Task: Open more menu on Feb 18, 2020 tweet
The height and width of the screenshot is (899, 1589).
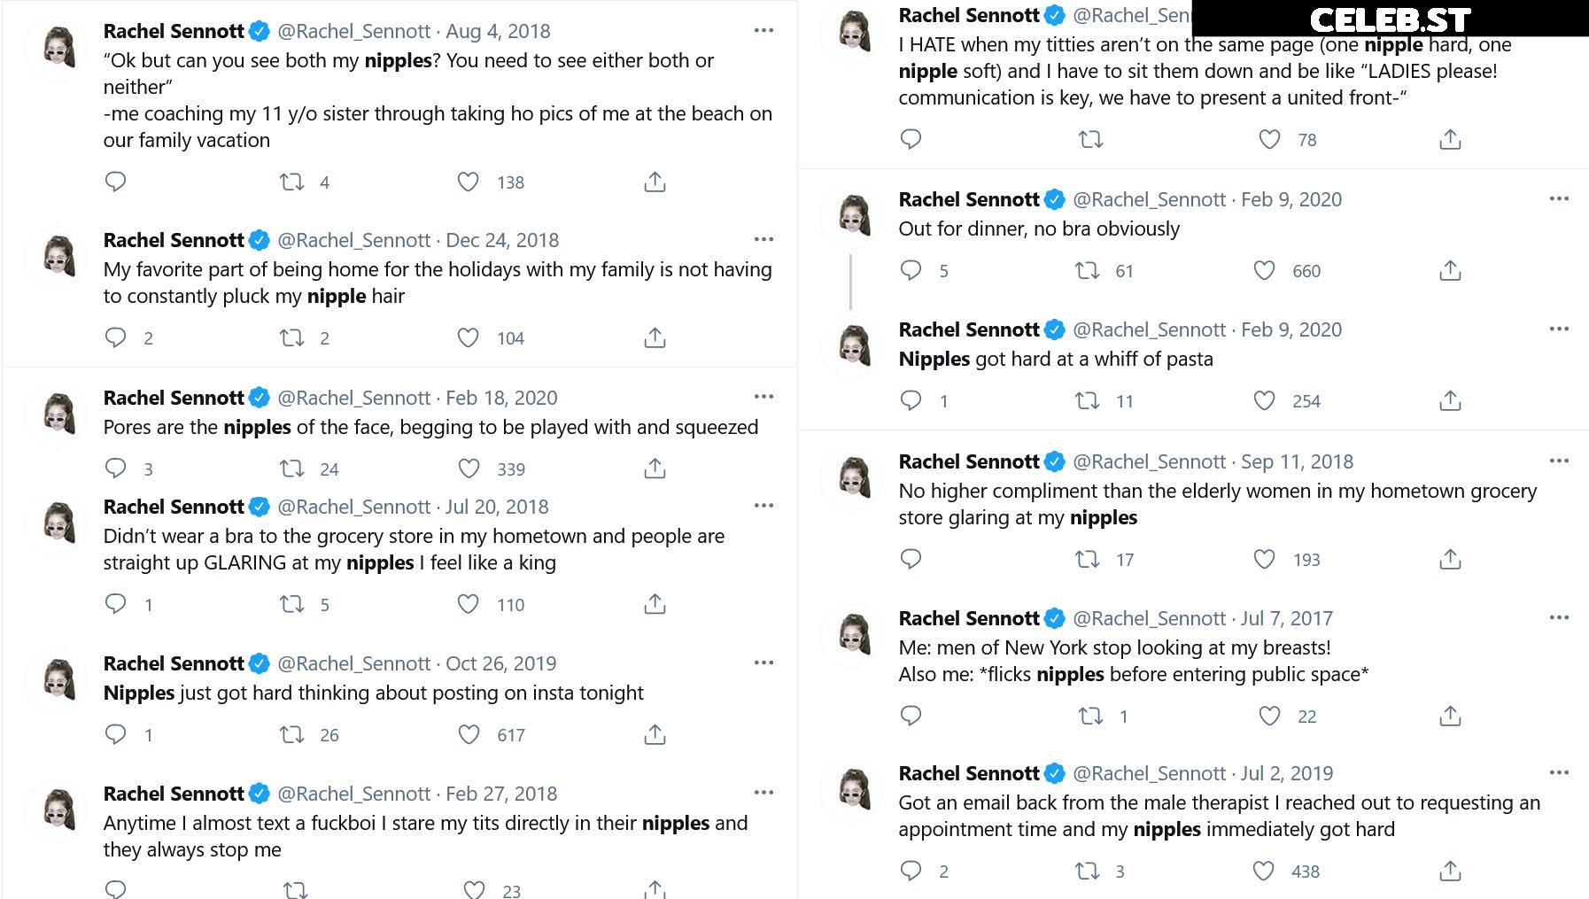Action: coord(763,397)
